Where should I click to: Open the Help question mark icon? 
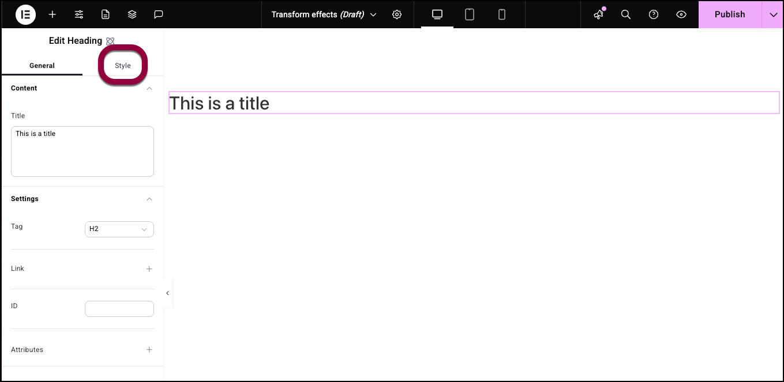654,14
